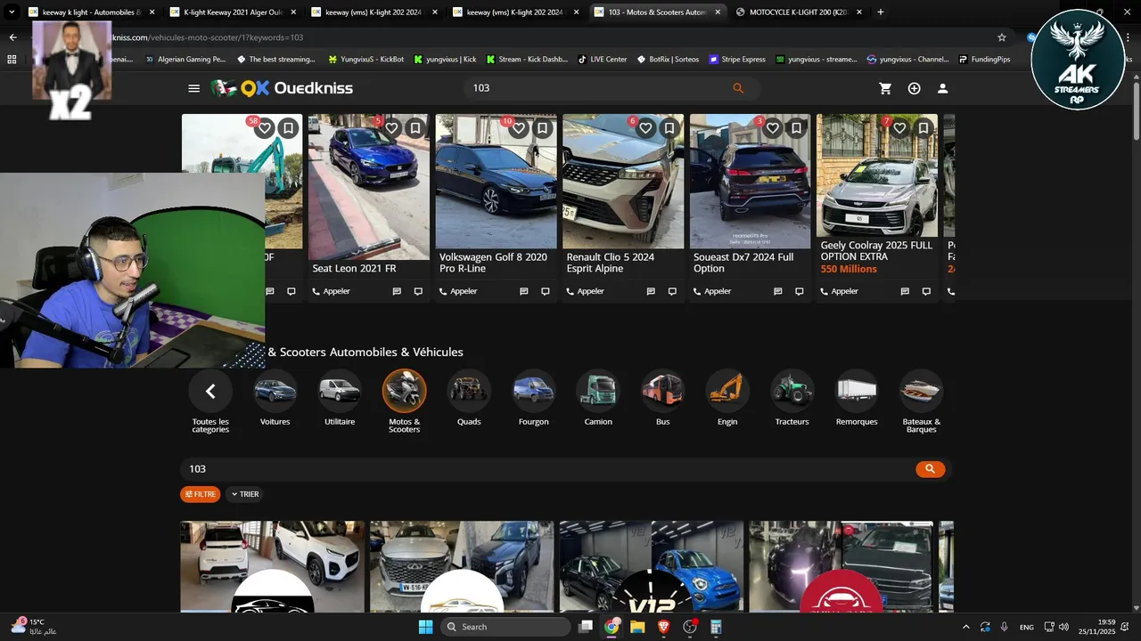Image resolution: width=1141 pixels, height=641 pixels.
Task: Focus the category search field containing 103
Action: (x=546, y=469)
